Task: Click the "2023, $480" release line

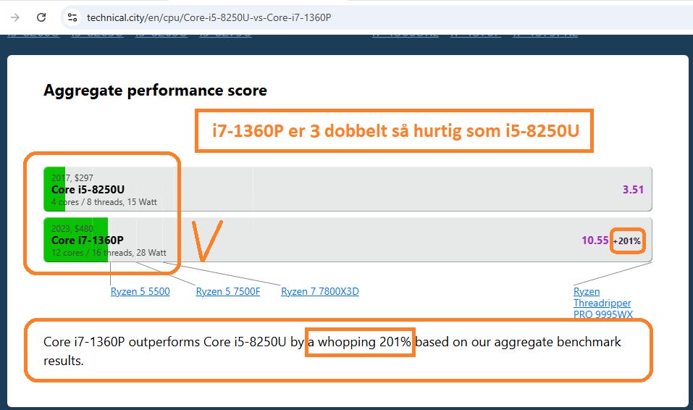Action: pos(72,229)
